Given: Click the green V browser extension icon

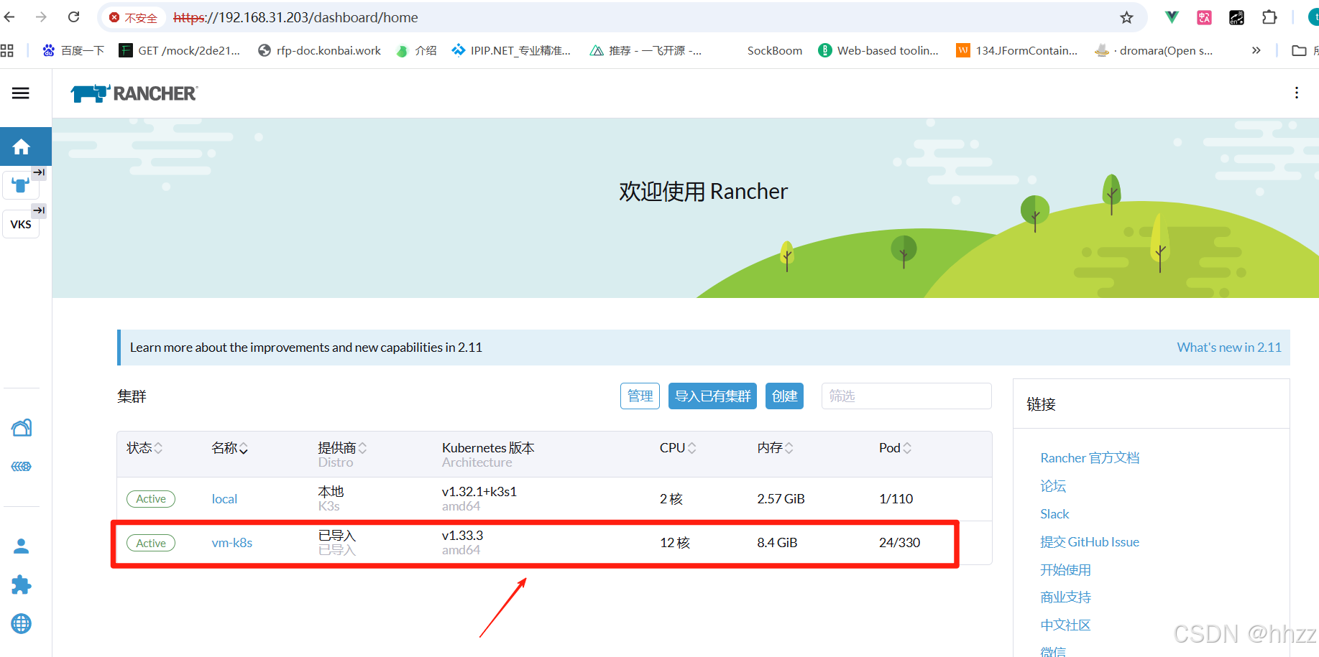Looking at the screenshot, I should (x=1172, y=17).
